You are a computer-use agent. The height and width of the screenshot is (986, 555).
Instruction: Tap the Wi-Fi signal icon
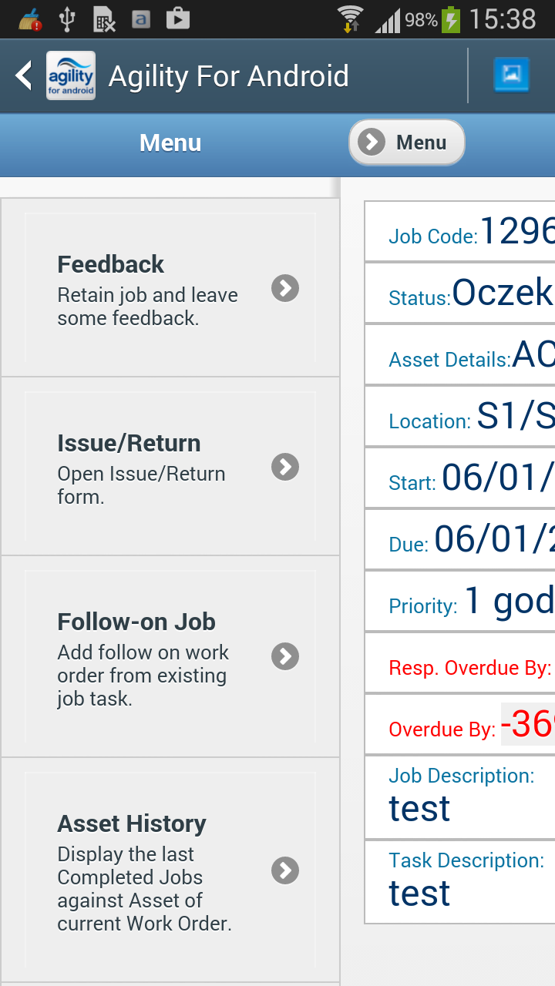pyautogui.click(x=351, y=18)
